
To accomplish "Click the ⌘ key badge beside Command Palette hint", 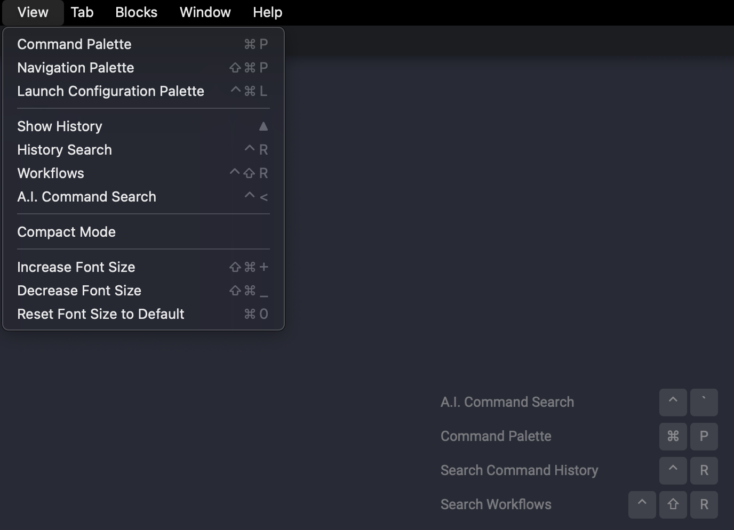I will [x=673, y=436].
